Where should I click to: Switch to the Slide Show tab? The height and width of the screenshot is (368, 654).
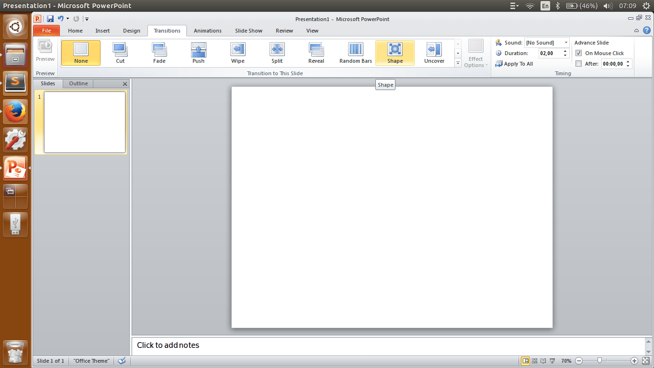click(249, 31)
